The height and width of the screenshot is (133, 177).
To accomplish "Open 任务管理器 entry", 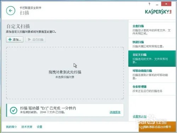I will (x=152, y=89).
